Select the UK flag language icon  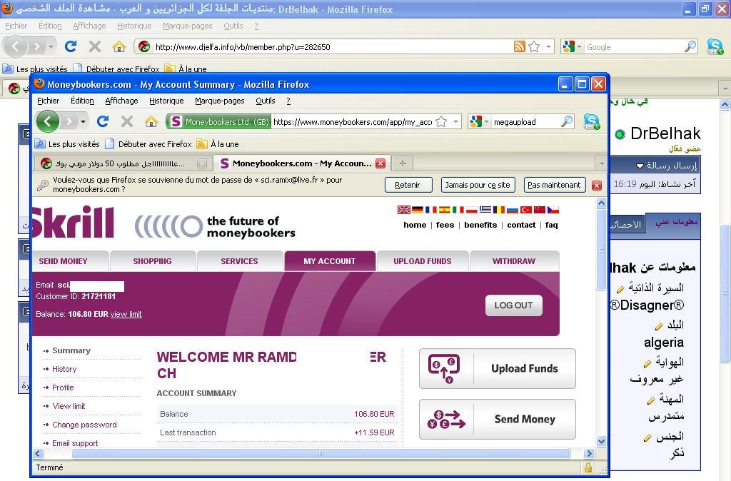tap(404, 210)
